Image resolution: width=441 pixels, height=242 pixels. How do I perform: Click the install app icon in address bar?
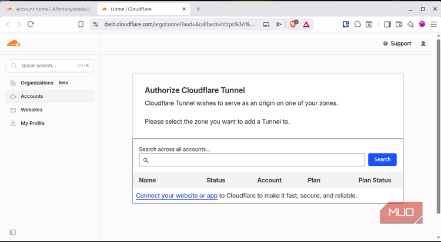(266, 25)
